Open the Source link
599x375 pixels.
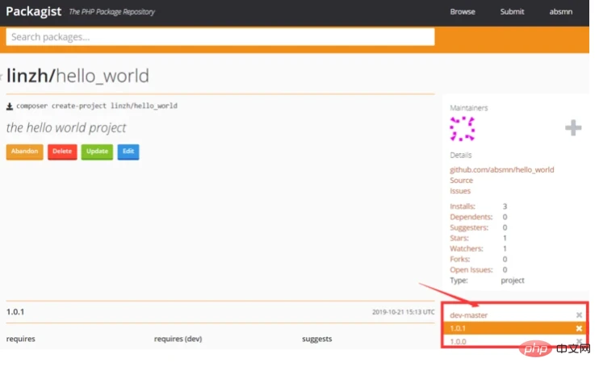point(461,181)
